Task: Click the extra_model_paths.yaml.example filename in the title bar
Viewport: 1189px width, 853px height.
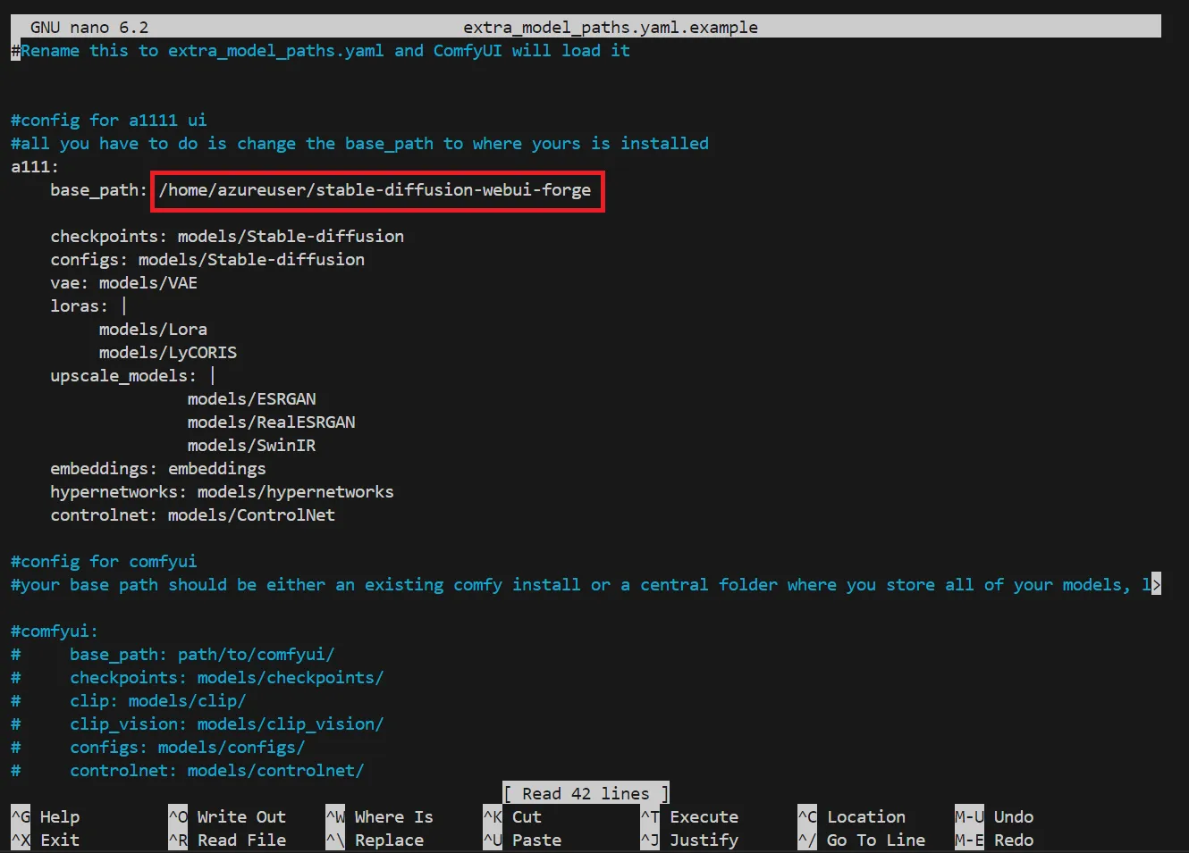Action: [611, 27]
